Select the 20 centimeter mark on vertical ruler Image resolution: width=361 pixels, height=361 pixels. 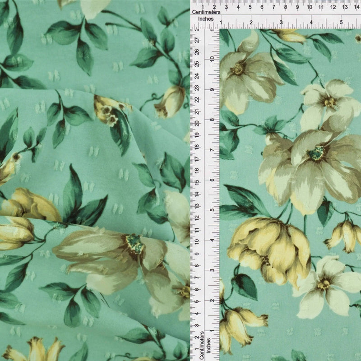[x=197, y=123]
